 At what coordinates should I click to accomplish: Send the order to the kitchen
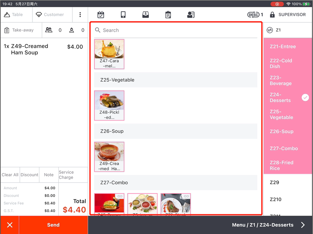coord(53,225)
